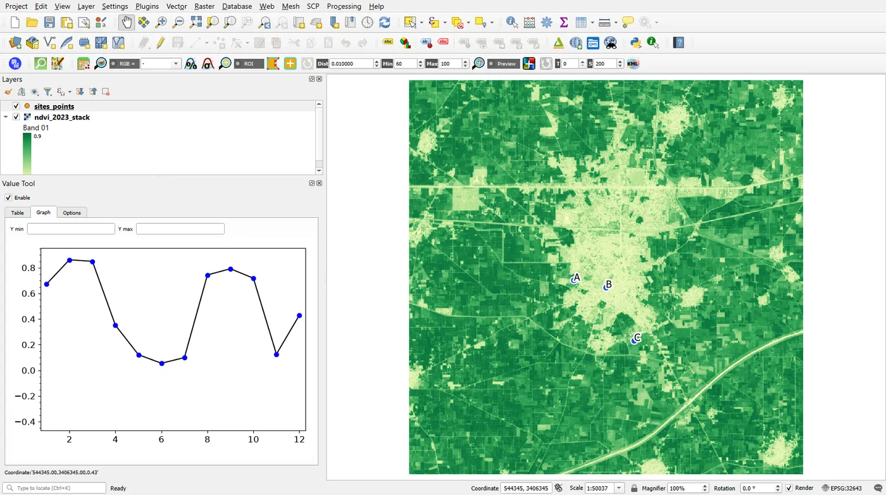Show Statistical Summary sigma icon
Screen dimensions: 886x495
coord(564,22)
